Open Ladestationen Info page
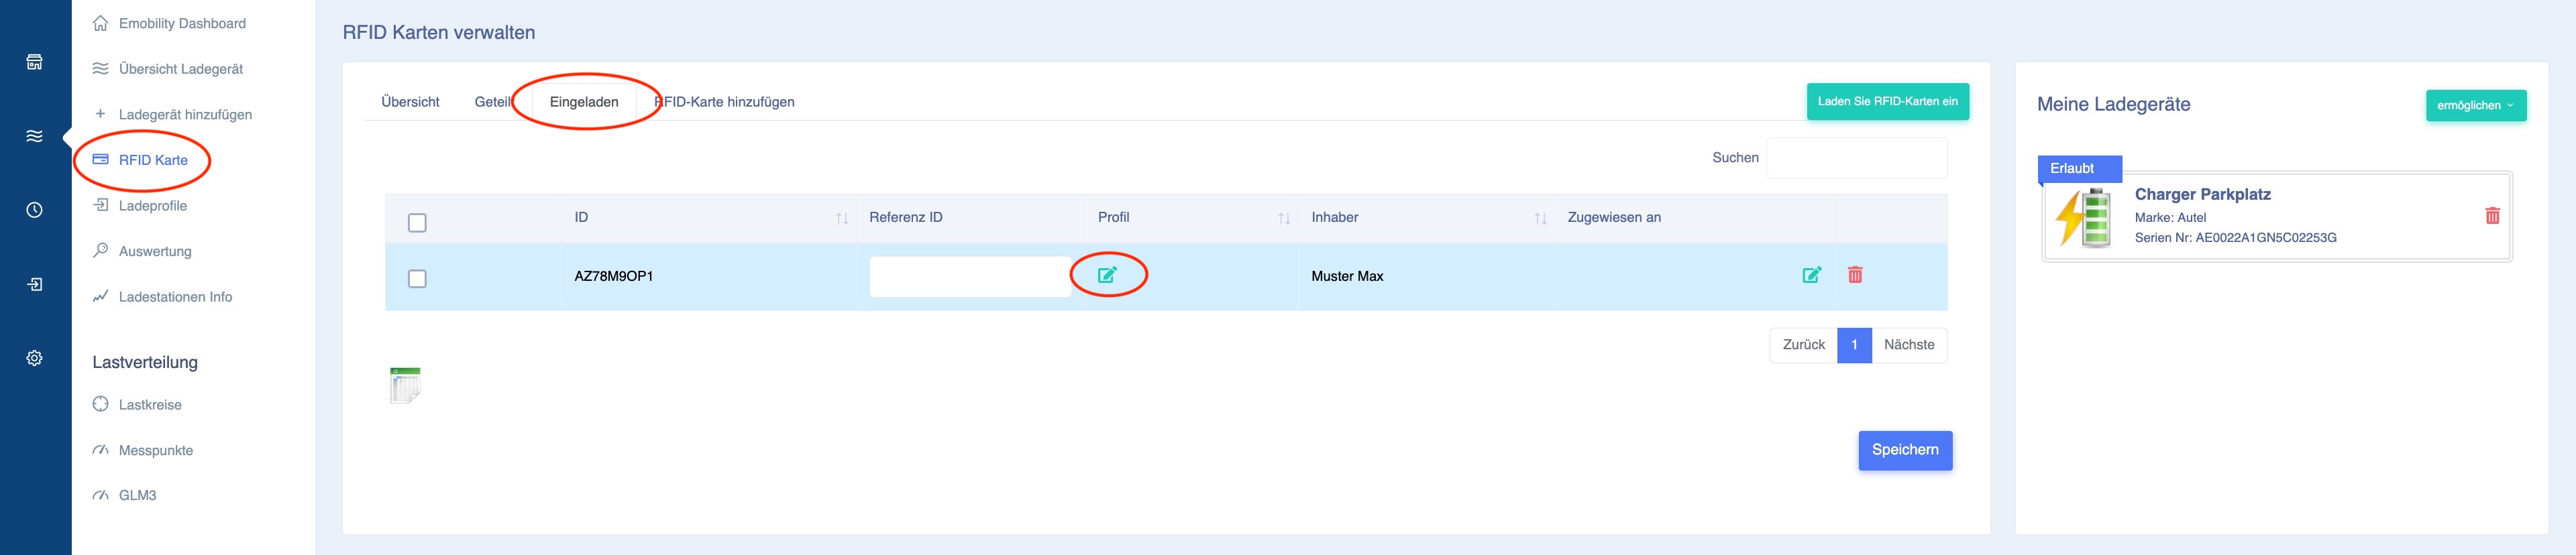2576x555 pixels. click(175, 297)
